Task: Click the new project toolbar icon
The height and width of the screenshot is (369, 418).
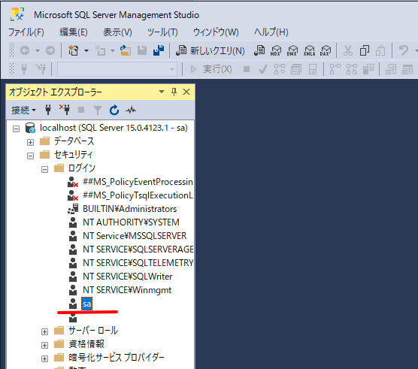Action: (x=74, y=50)
